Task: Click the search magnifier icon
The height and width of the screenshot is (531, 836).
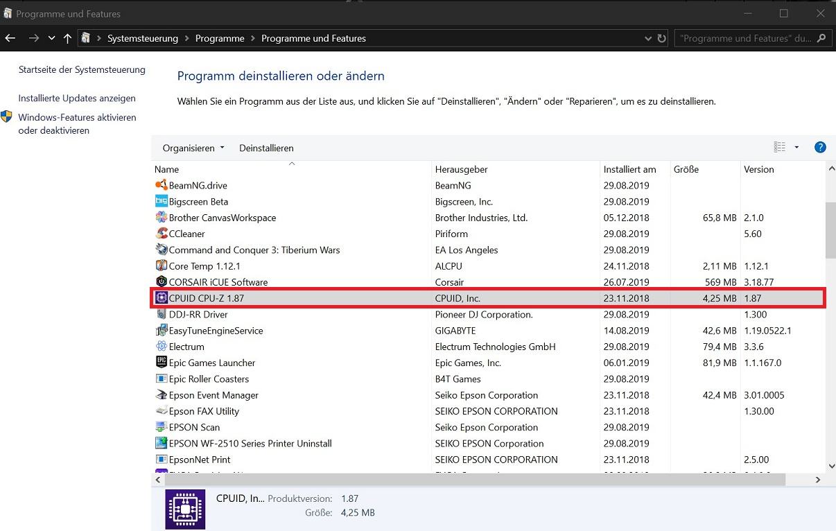Action: click(821, 39)
